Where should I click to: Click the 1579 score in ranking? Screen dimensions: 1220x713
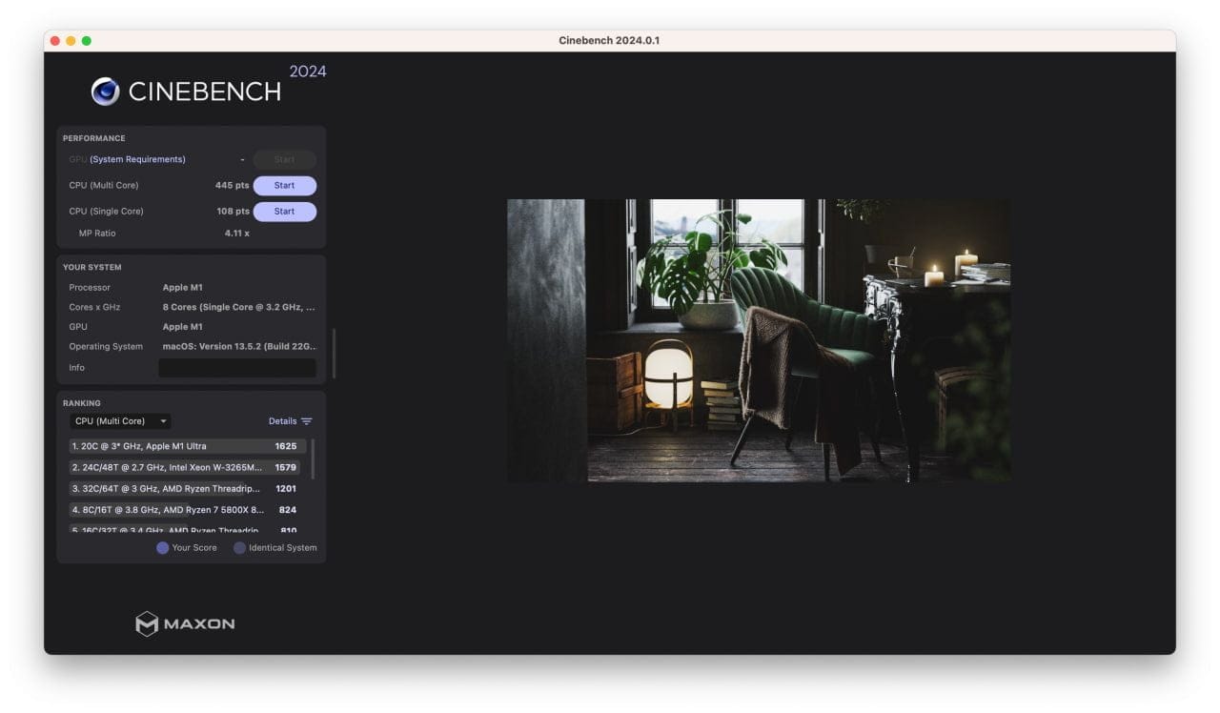tap(286, 467)
